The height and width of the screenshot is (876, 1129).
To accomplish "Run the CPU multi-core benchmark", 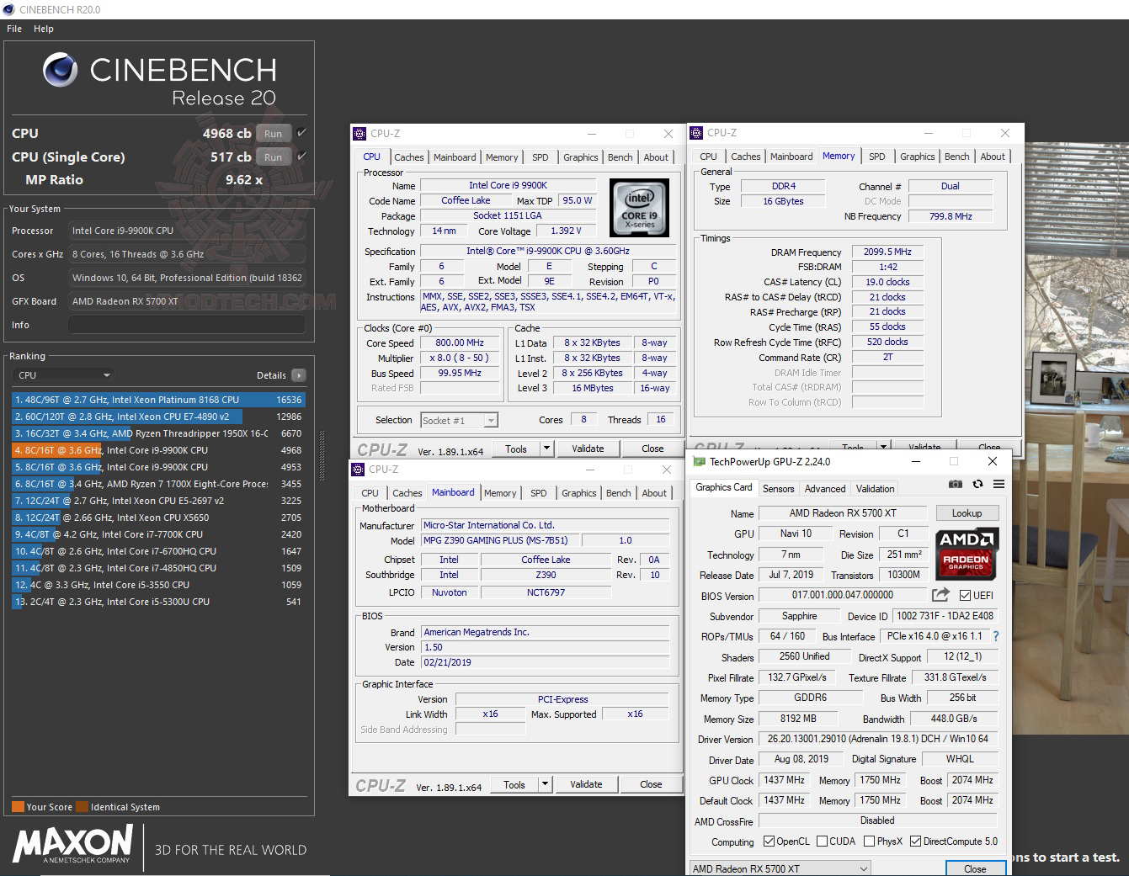I will [x=274, y=133].
